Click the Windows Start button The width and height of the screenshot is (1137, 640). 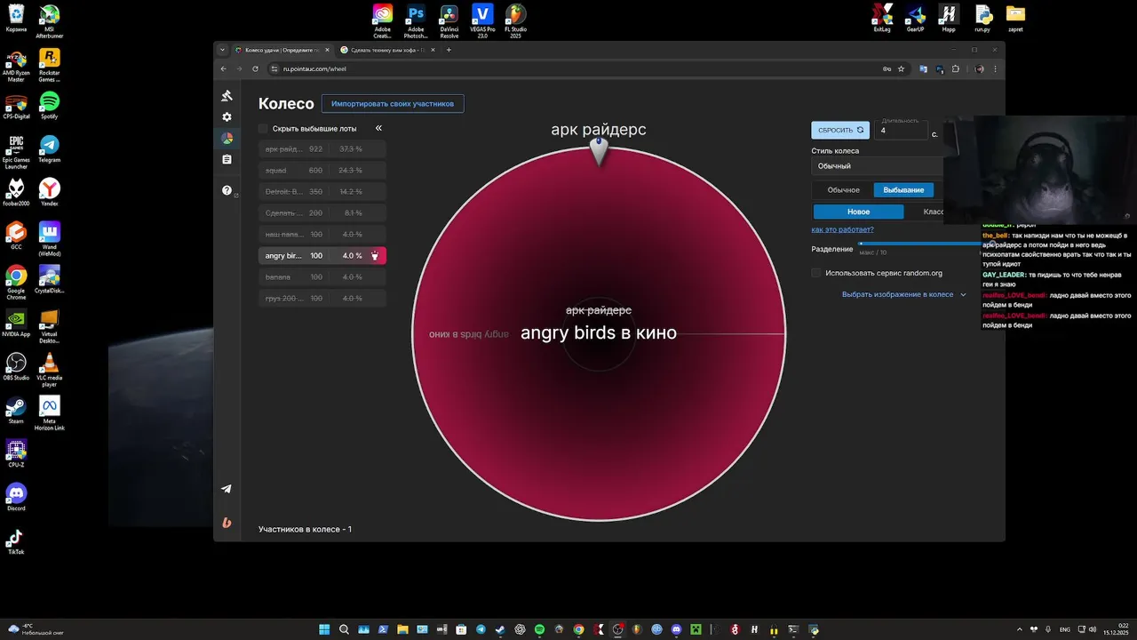coord(324,629)
